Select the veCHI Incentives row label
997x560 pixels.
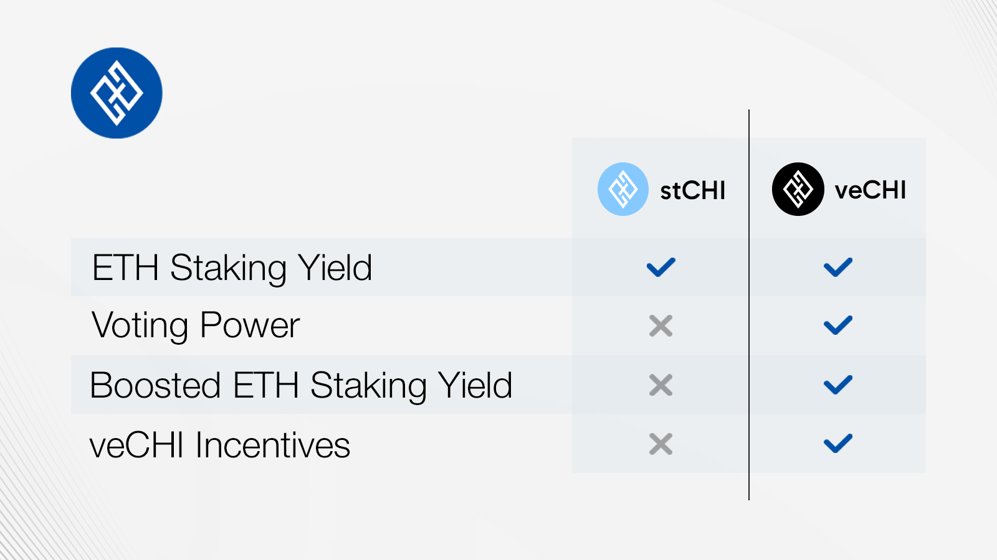pos(220,445)
